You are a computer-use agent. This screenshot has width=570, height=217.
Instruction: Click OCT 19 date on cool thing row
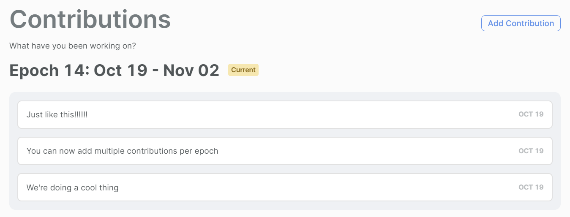[x=531, y=187]
